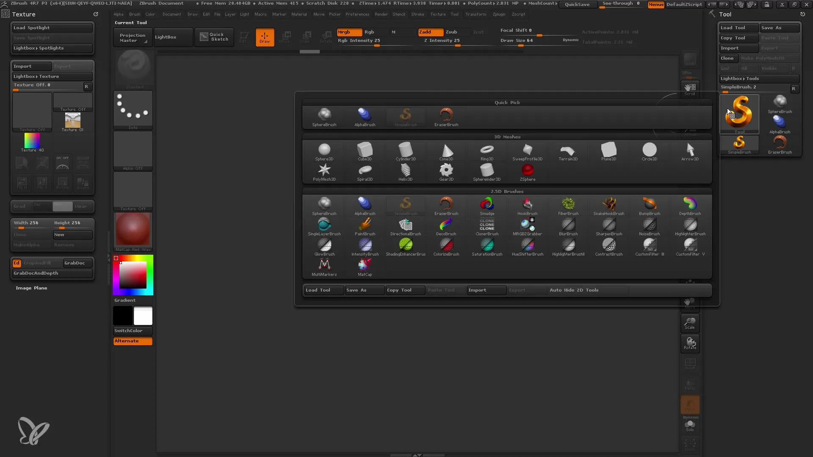Open Lightbox Spotlights browser
Viewport: 813px width, 457px height.
pyautogui.click(x=52, y=48)
